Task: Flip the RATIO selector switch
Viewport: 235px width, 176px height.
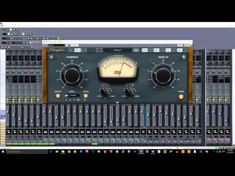Action: (x=72, y=95)
